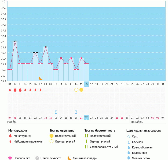The height and width of the screenshot is (160, 168).
Task: Click the Лунный календарь legend label
Action: [85, 158]
